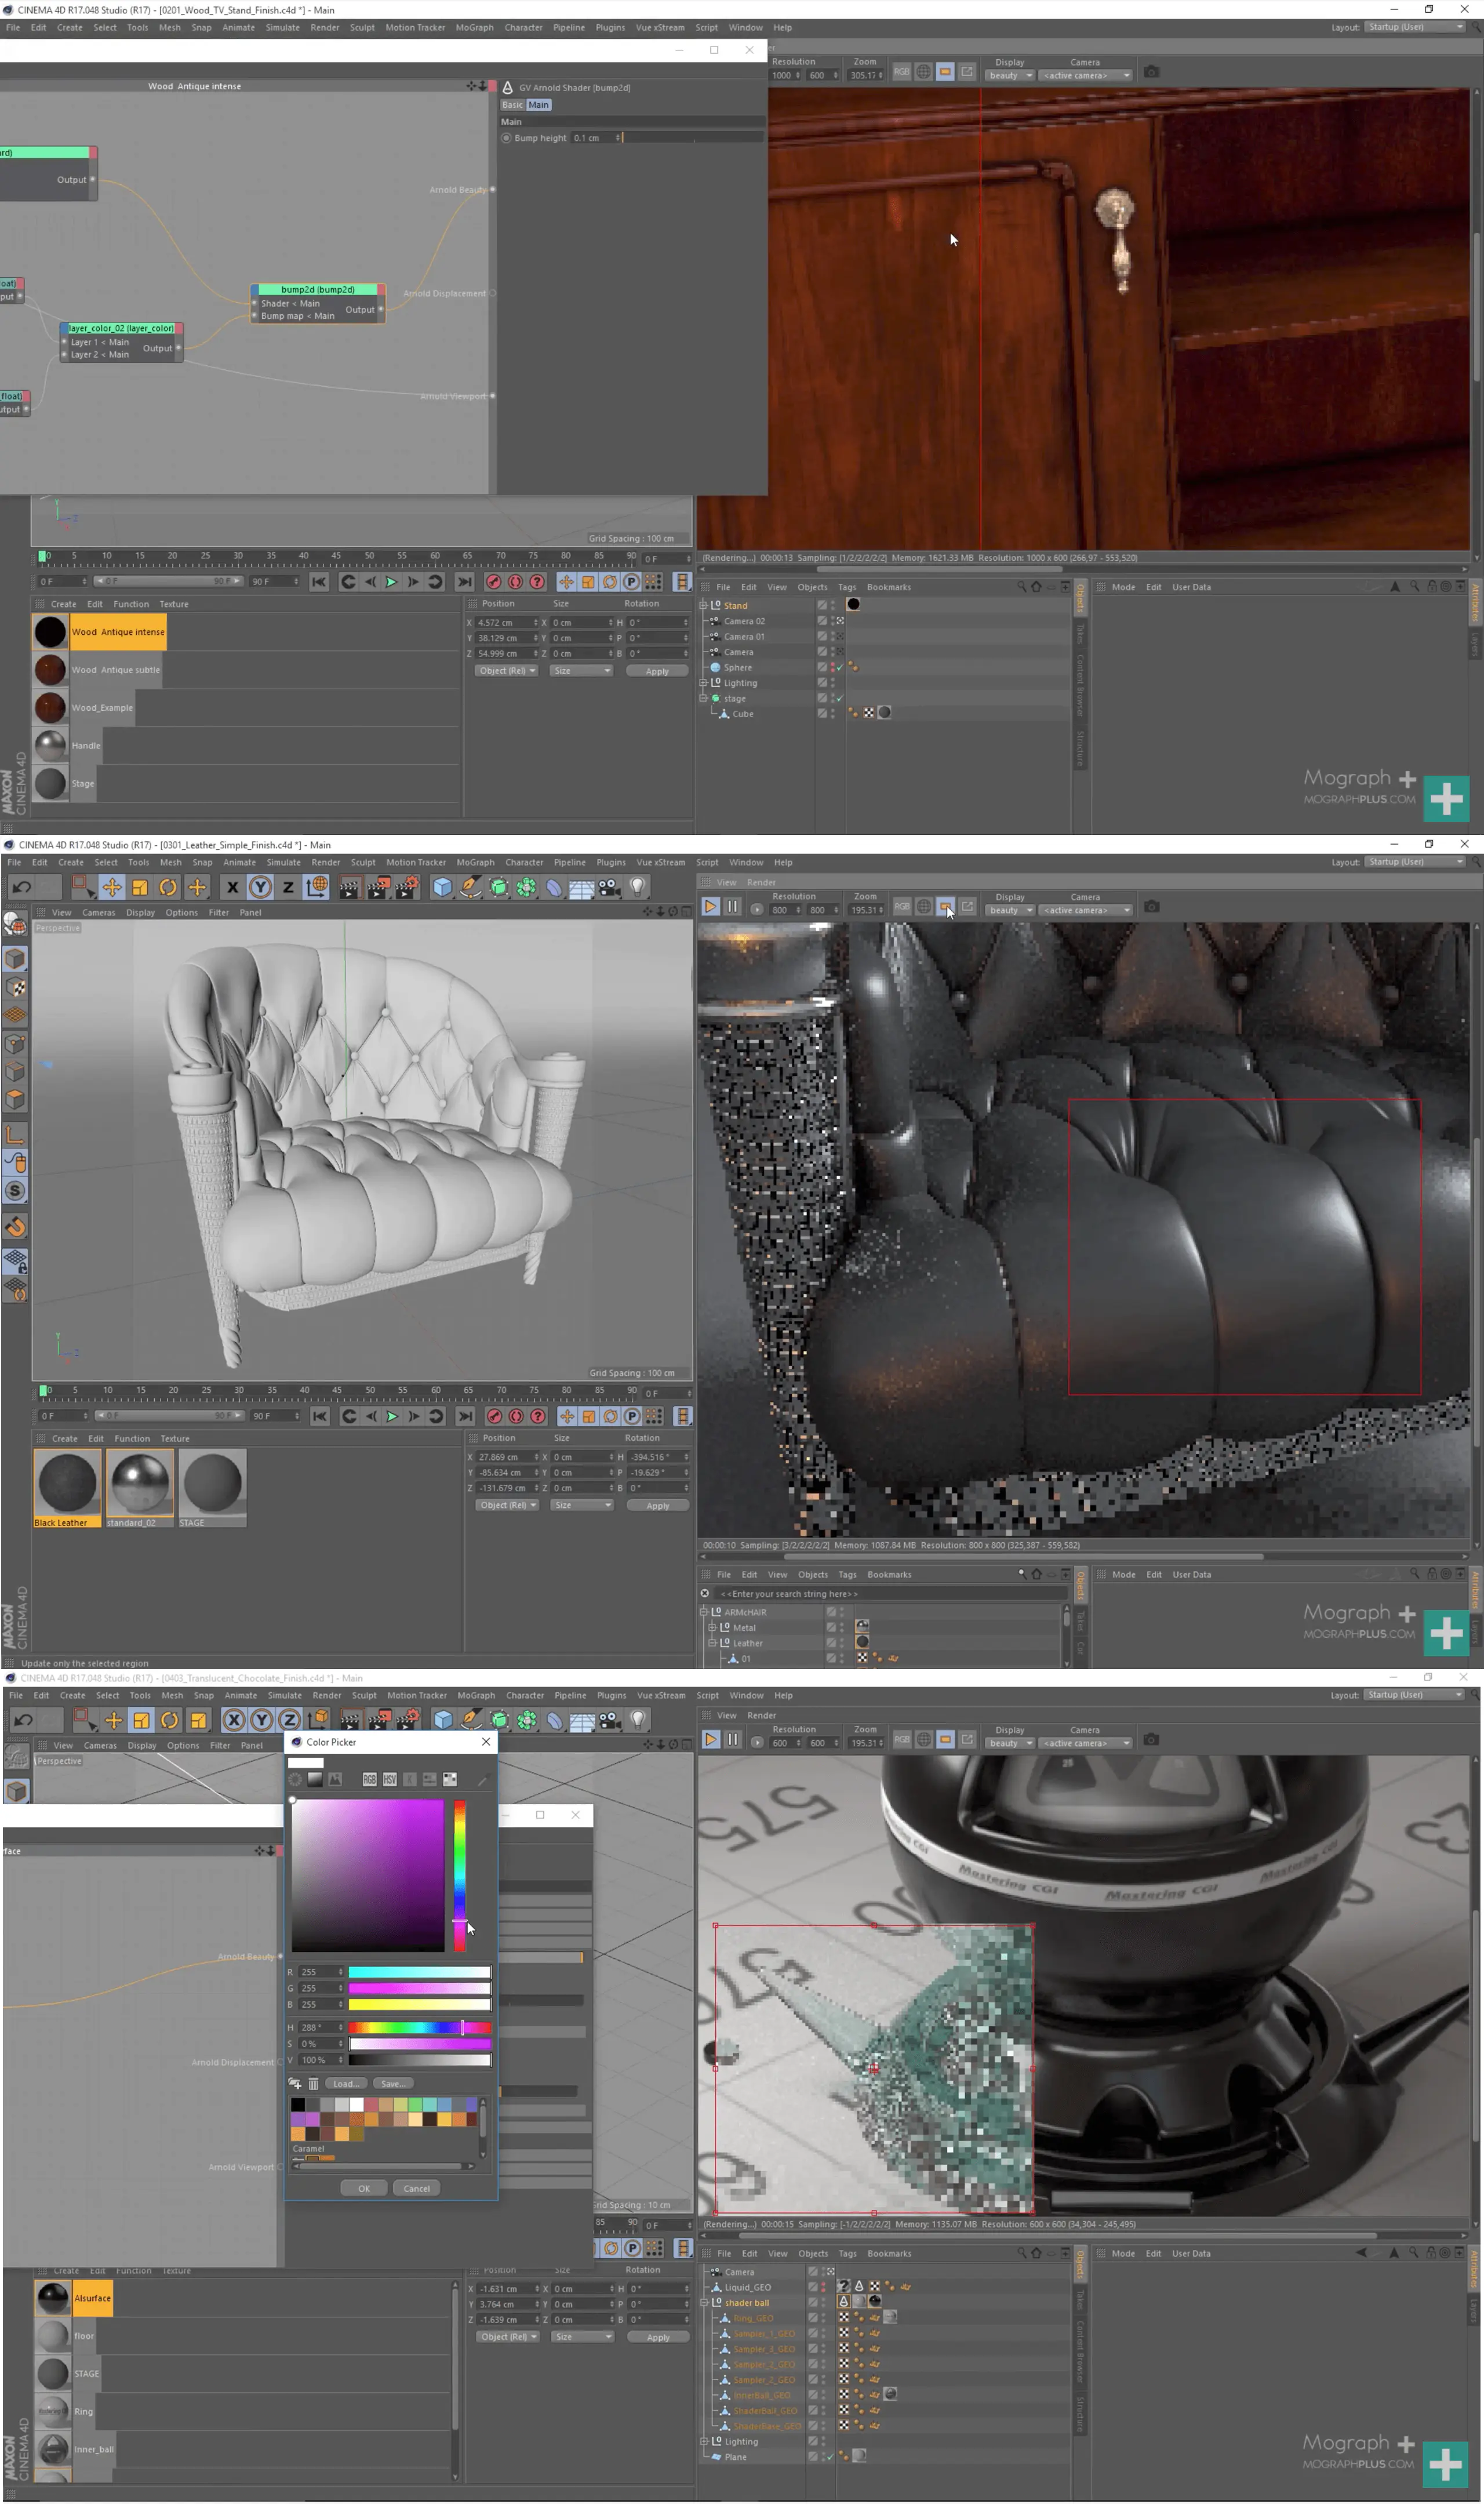Click Record Active Objects in Leather timeline
The image size is (1484, 2504).
494,1416
